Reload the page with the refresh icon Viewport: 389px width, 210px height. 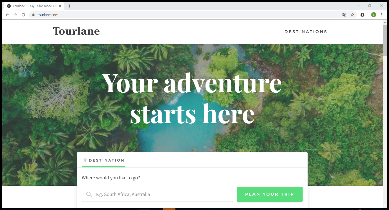[23, 15]
